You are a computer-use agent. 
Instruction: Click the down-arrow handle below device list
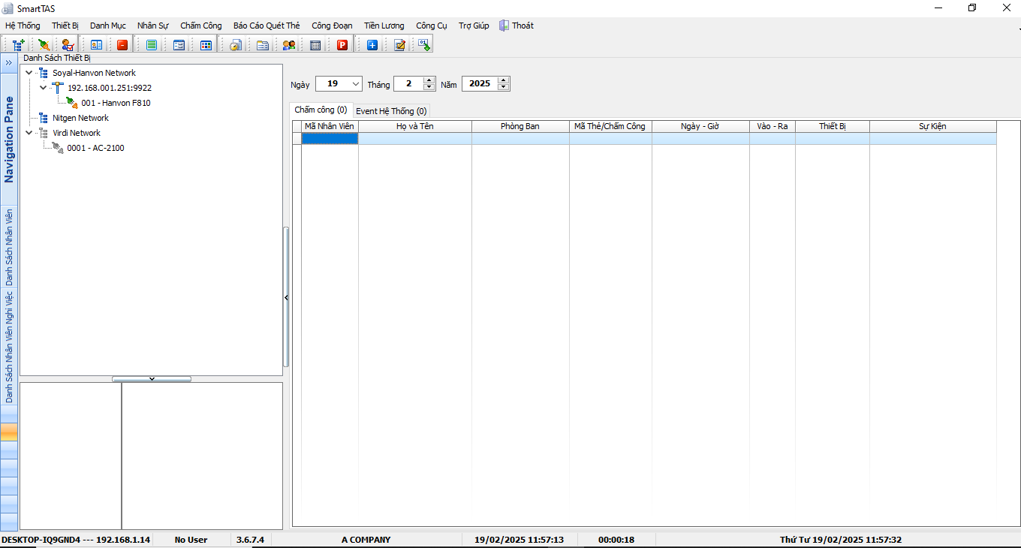point(152,379)
